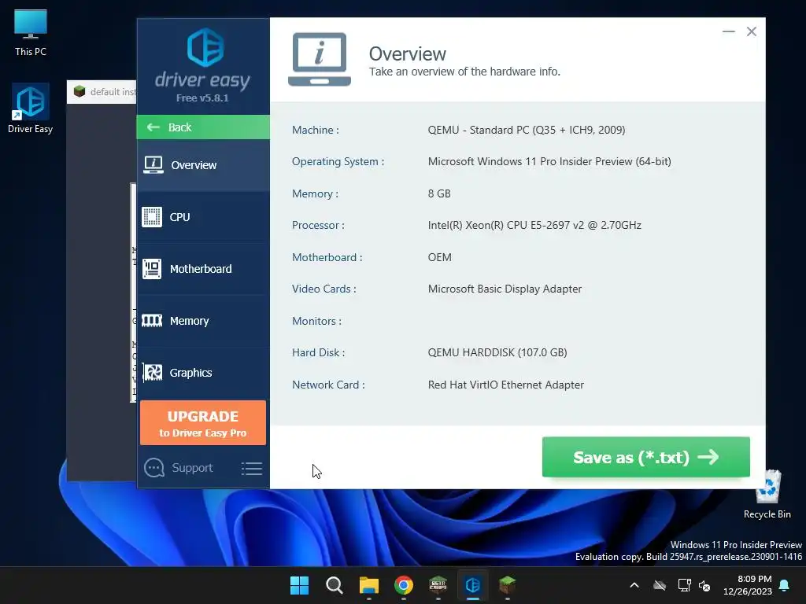The image size is (806, 604).
Task: Click the Graphics card fan icon
Action: (x=152, y=372)
